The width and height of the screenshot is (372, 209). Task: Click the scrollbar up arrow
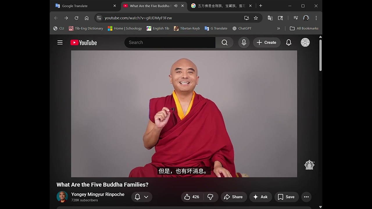coord(321,37)
